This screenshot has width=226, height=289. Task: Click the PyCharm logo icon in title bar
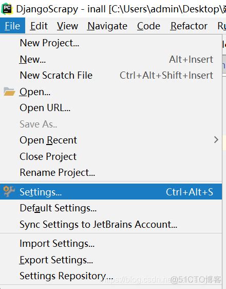pyautogui.click(x=7, y=9)
